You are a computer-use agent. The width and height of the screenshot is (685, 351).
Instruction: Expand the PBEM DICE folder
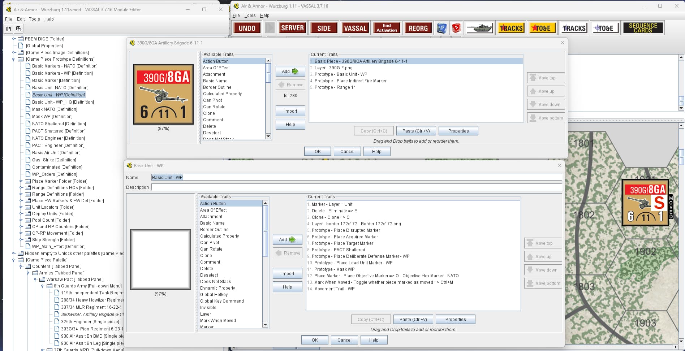pyautogui.click(x=14, y=39)
